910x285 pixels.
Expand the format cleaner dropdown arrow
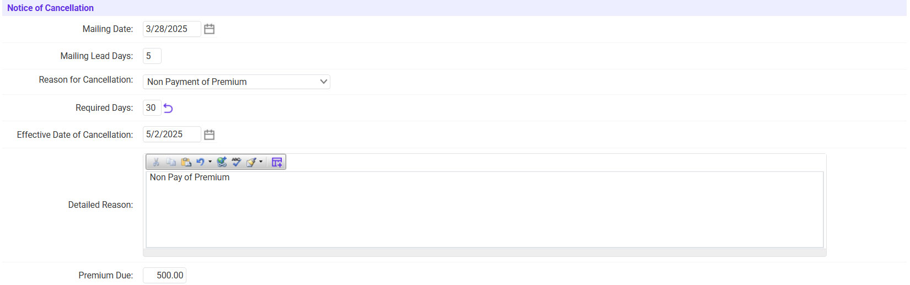coord(261,162)
